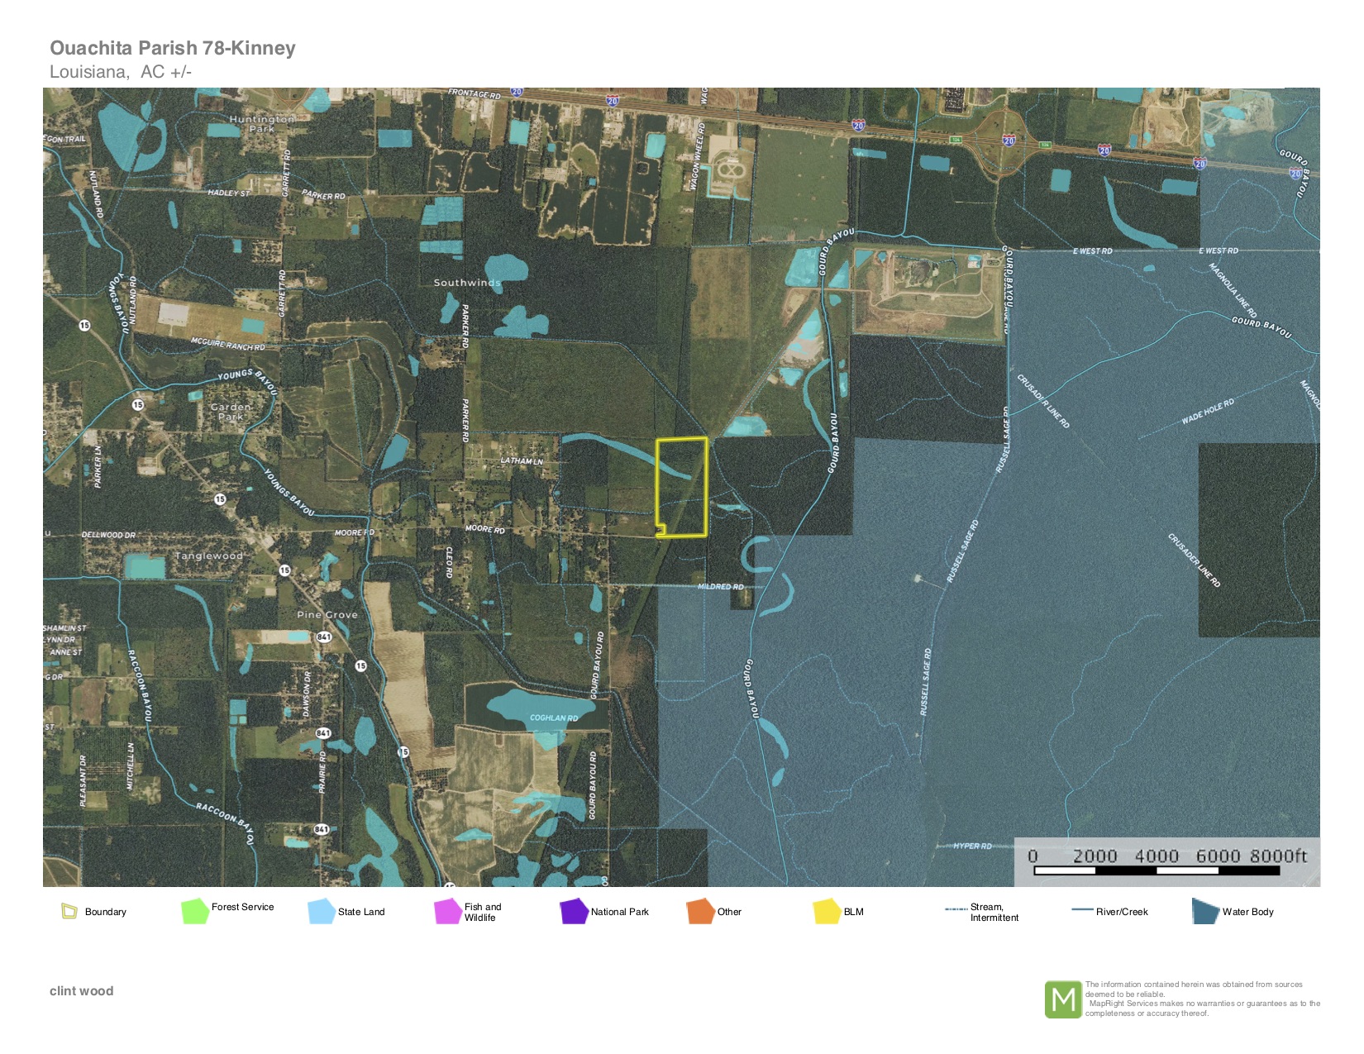This screenshot has height=1054, width=1364.
Task: Click the yellow outlined property parcel on map
Action: pos(682,488)
